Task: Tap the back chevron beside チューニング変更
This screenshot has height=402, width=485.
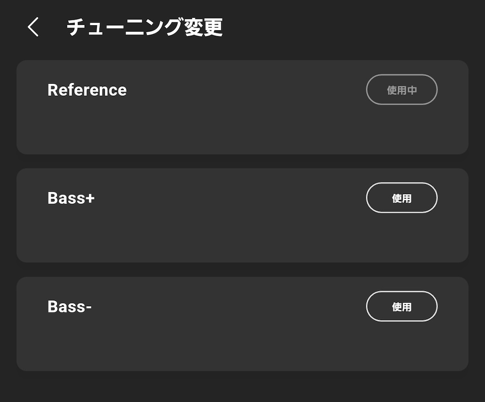Action: (x=33, y=27)
